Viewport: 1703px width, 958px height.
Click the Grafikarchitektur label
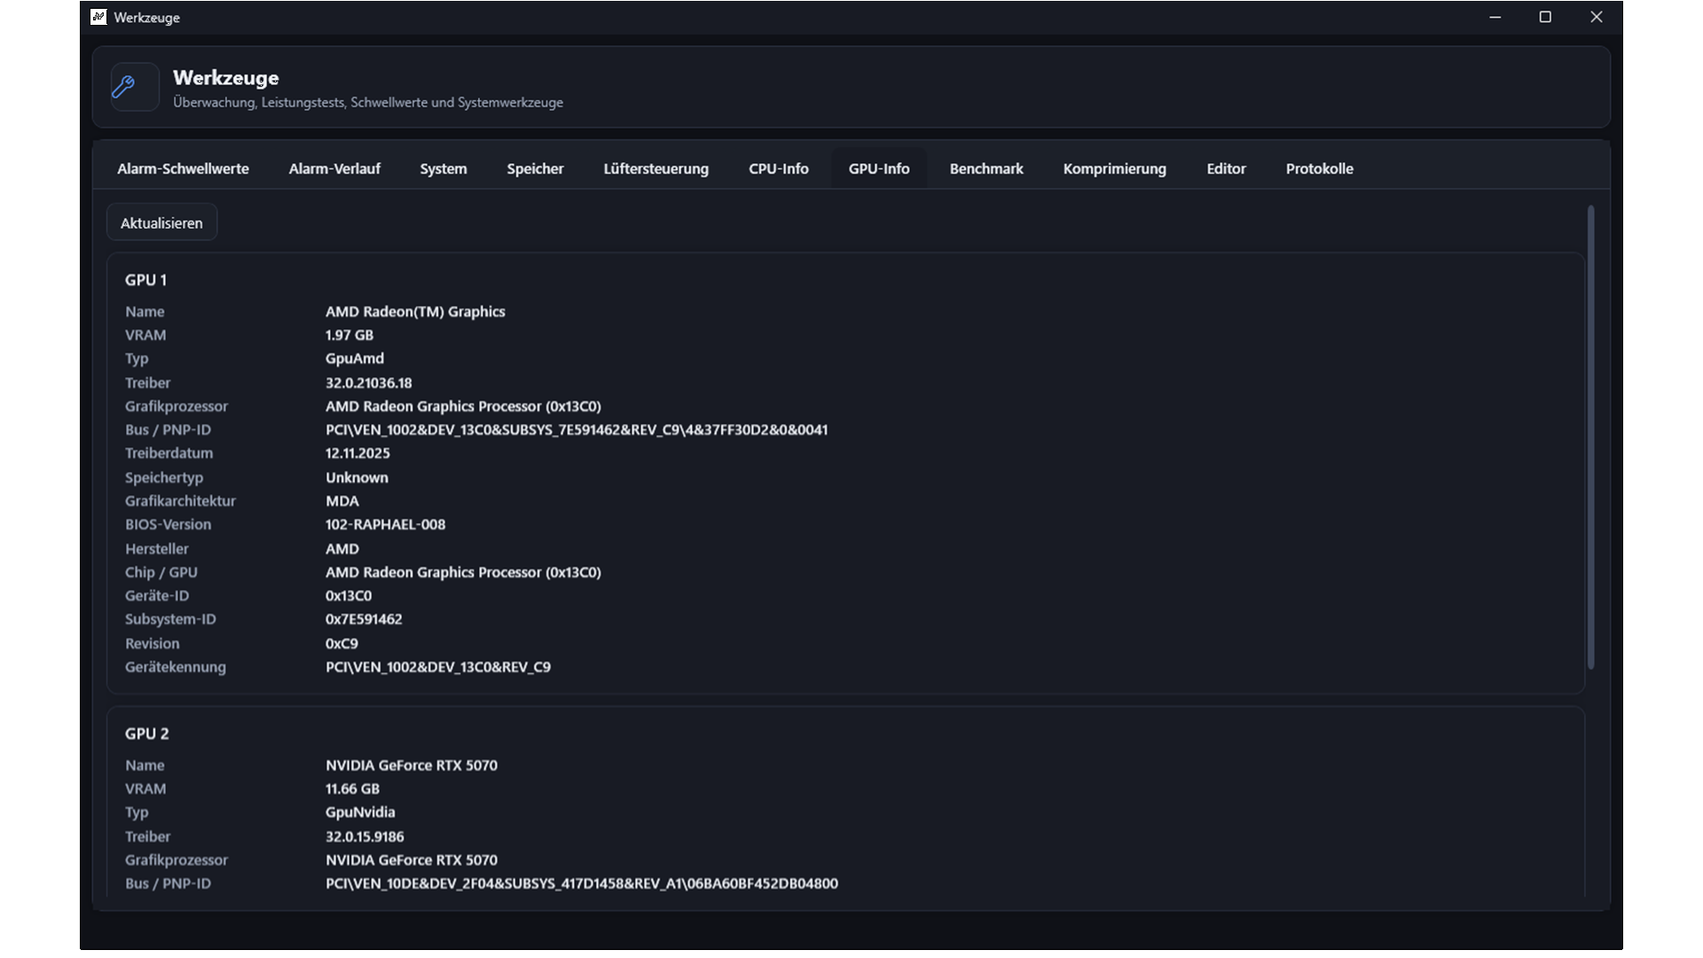180,501
